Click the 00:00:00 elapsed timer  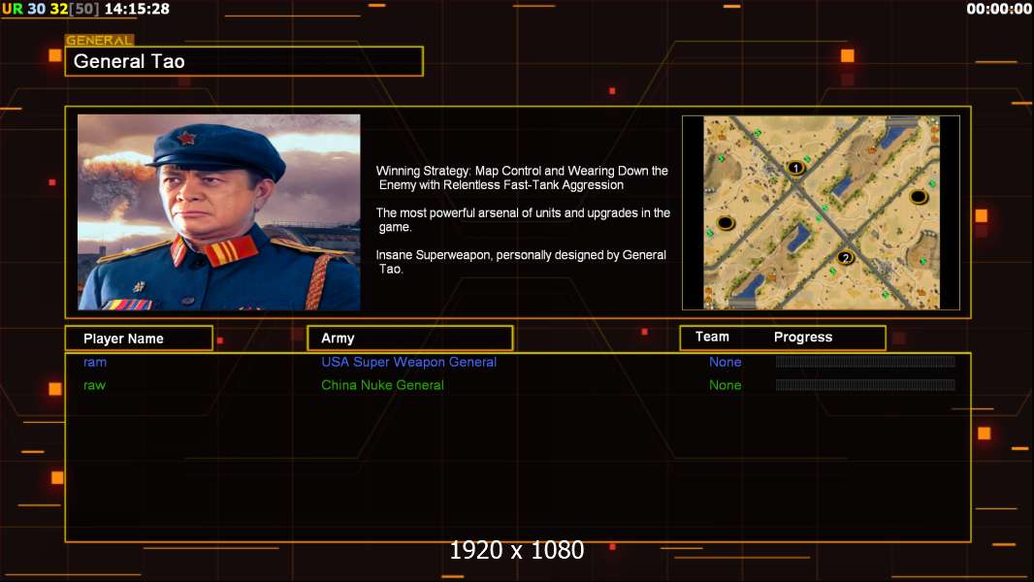pyautogui.click(x=999, y=9)
